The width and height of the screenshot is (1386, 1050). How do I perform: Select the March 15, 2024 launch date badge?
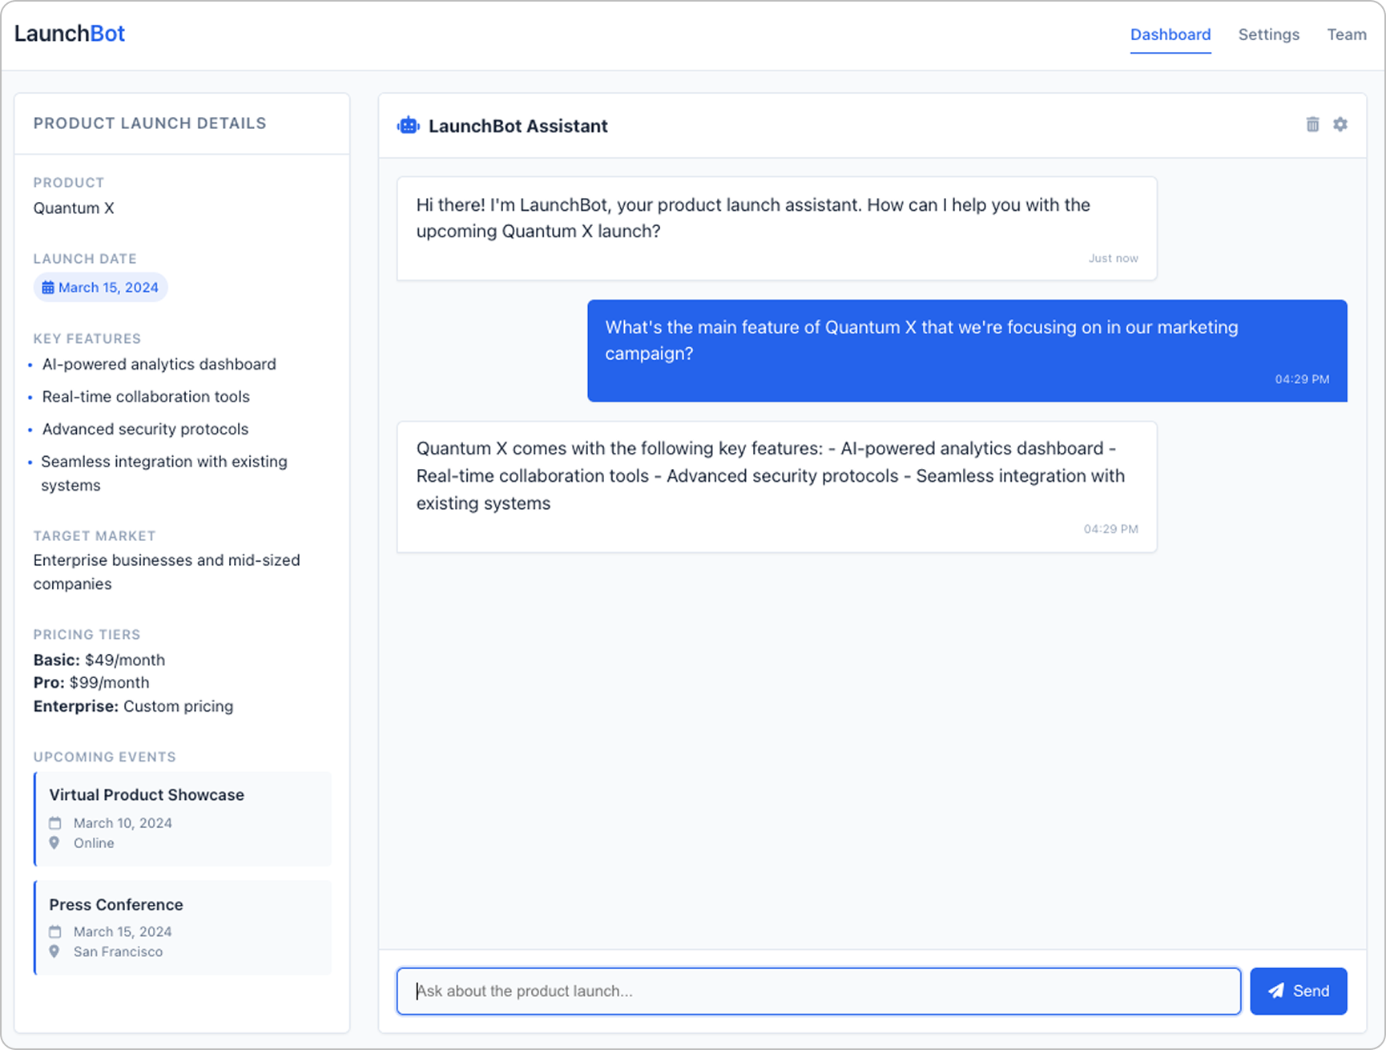100,288
